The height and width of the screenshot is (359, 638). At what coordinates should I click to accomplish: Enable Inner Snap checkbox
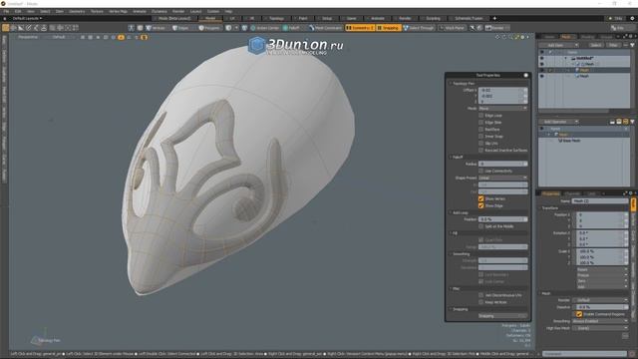coord(480,137)
